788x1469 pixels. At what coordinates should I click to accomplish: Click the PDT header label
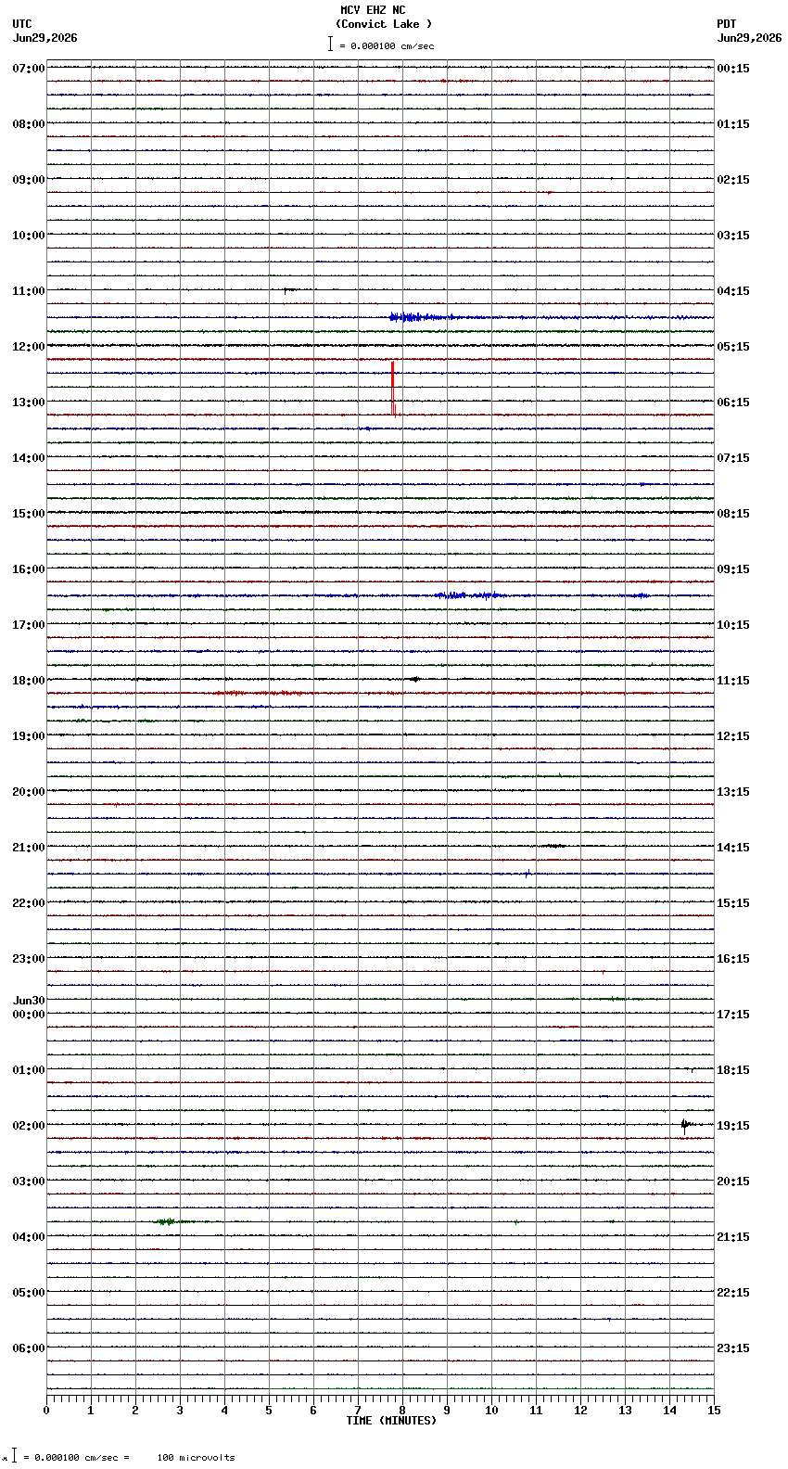[x=726, y=24]
